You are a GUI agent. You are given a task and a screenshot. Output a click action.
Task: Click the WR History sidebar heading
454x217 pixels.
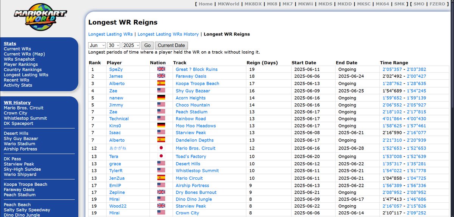tap(17, 103)
